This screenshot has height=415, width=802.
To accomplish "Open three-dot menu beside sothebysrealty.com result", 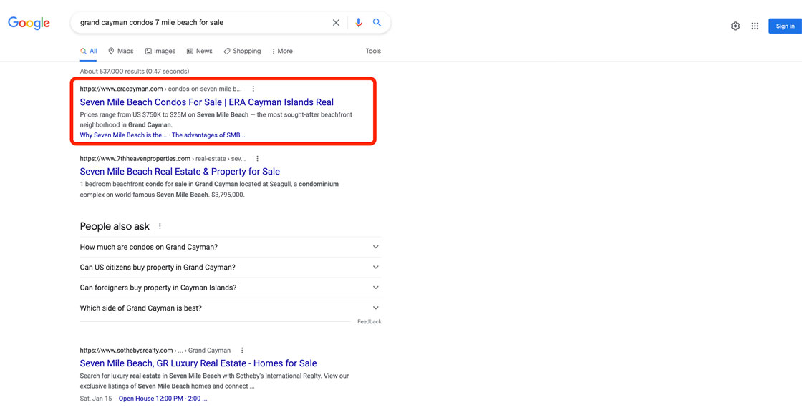I will [x=242, y=351].
